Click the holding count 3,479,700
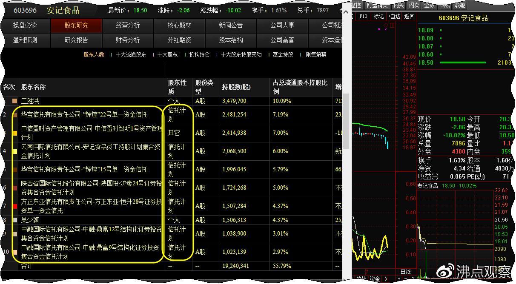 (x=234, y=101)
